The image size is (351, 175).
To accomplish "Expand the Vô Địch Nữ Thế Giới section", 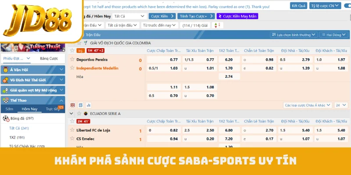I will (x=61, y=80).
